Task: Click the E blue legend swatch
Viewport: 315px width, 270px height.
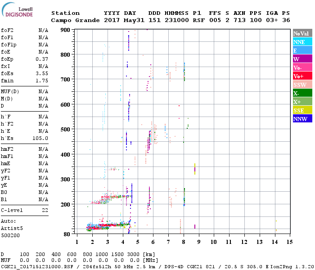Action: click(x=302, y=50)
